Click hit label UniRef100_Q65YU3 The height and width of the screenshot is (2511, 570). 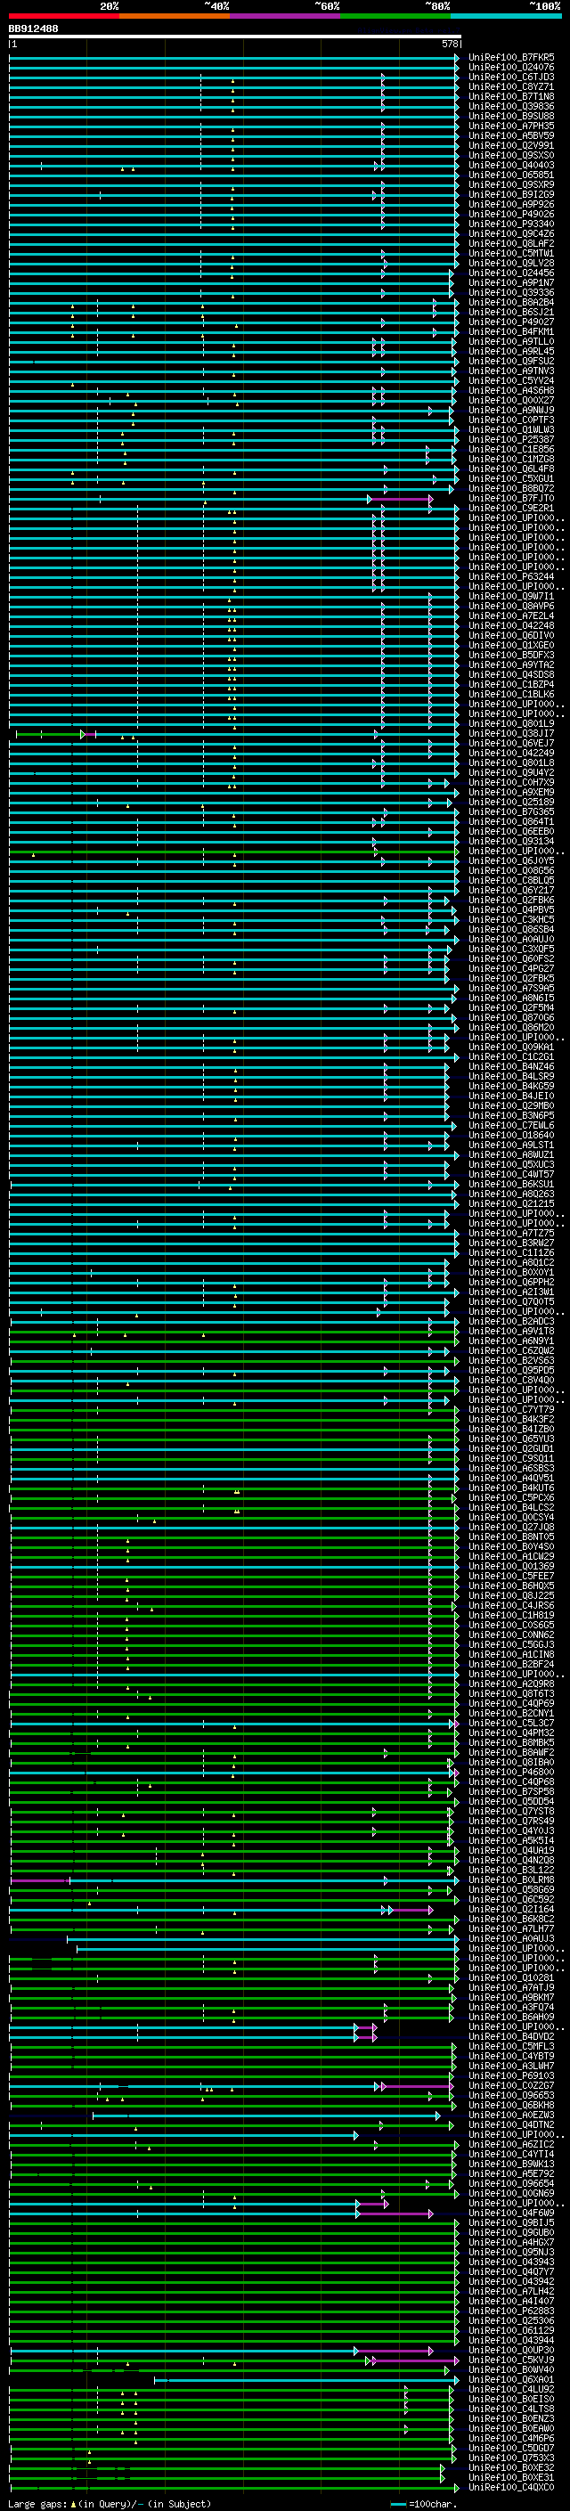tap(511, 1439)
